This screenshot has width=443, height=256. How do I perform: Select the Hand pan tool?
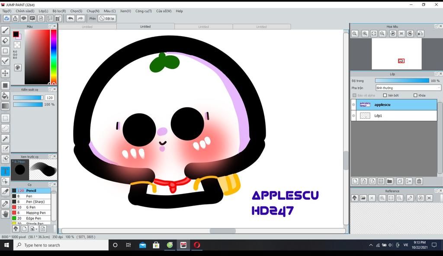coord(5,214)
